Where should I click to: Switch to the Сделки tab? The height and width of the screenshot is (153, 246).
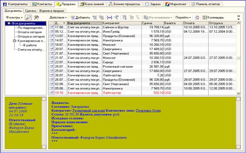(30, 11)
